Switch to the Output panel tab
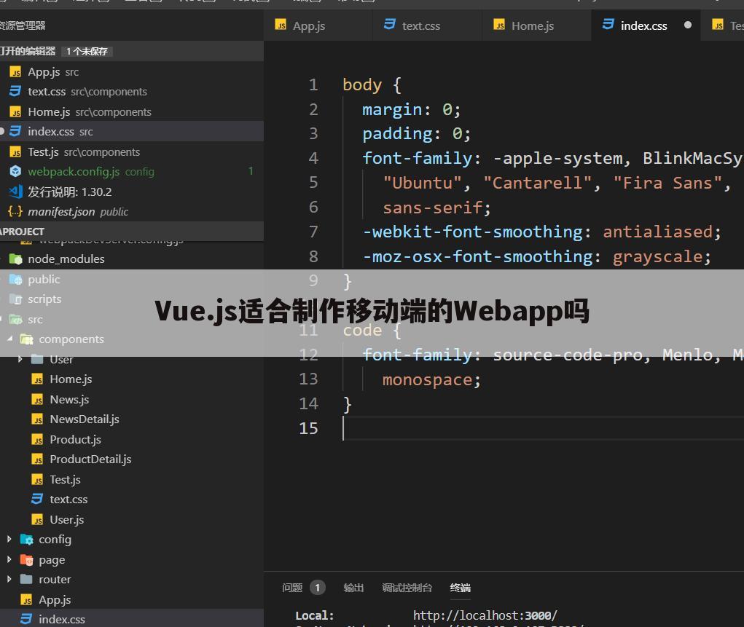 pos(353,588)
